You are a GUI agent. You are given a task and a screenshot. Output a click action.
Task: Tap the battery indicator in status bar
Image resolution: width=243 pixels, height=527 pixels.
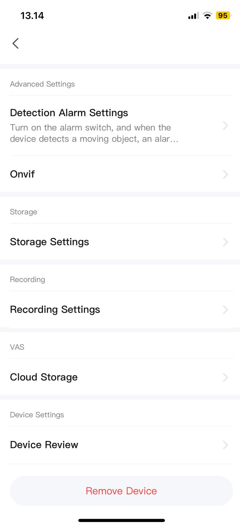point(223,16)
